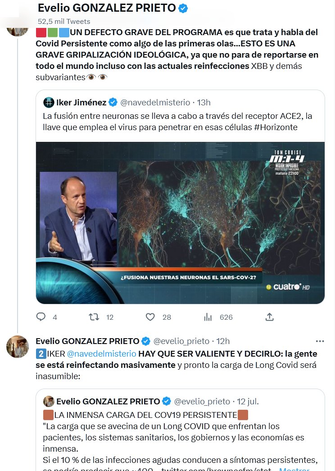
Task: Click the reply icon under first tweet
Action: point(41,317)
